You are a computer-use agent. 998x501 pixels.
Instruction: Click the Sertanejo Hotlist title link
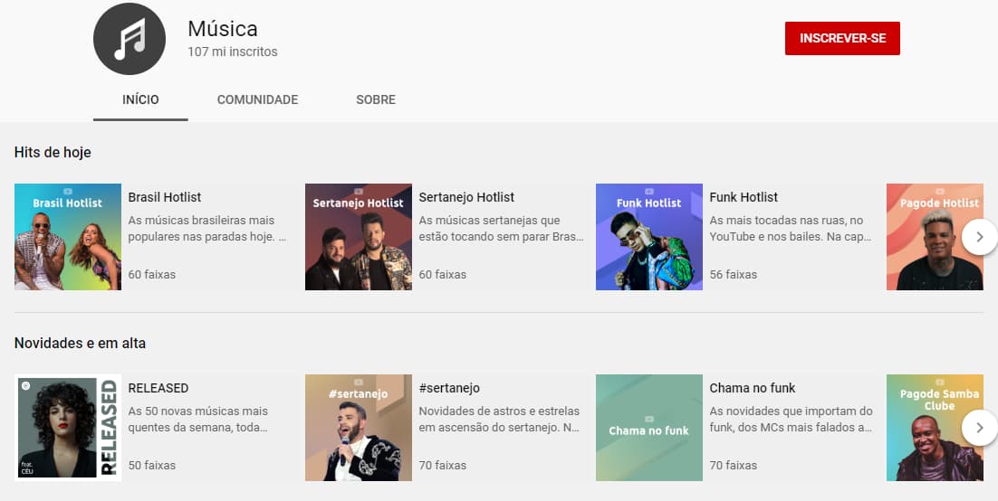(466, 197)
